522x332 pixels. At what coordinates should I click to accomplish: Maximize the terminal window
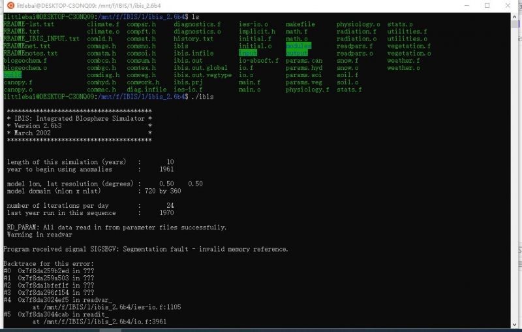(x=487, y=6)
